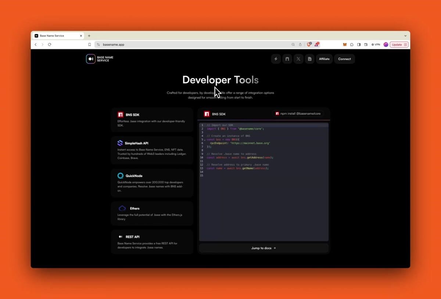Click the Developer Tools heading
Viewport: 441px width, 299px height.
click(x=220, y=80)
